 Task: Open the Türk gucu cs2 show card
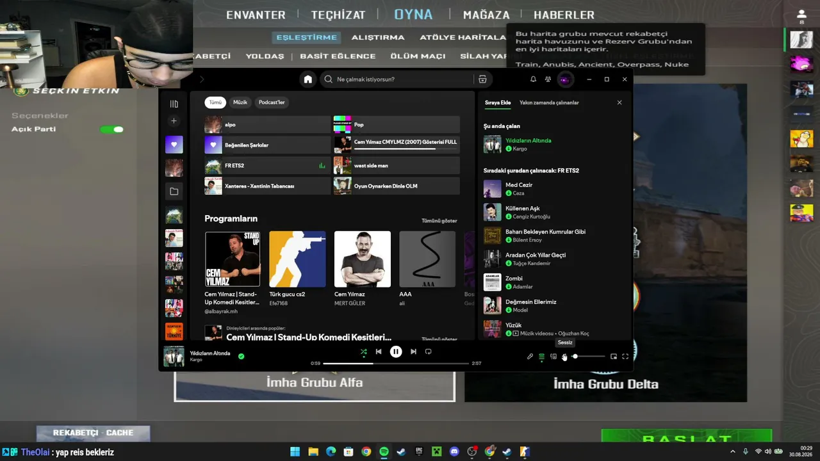pyautogui.click(x=297, y=269)
